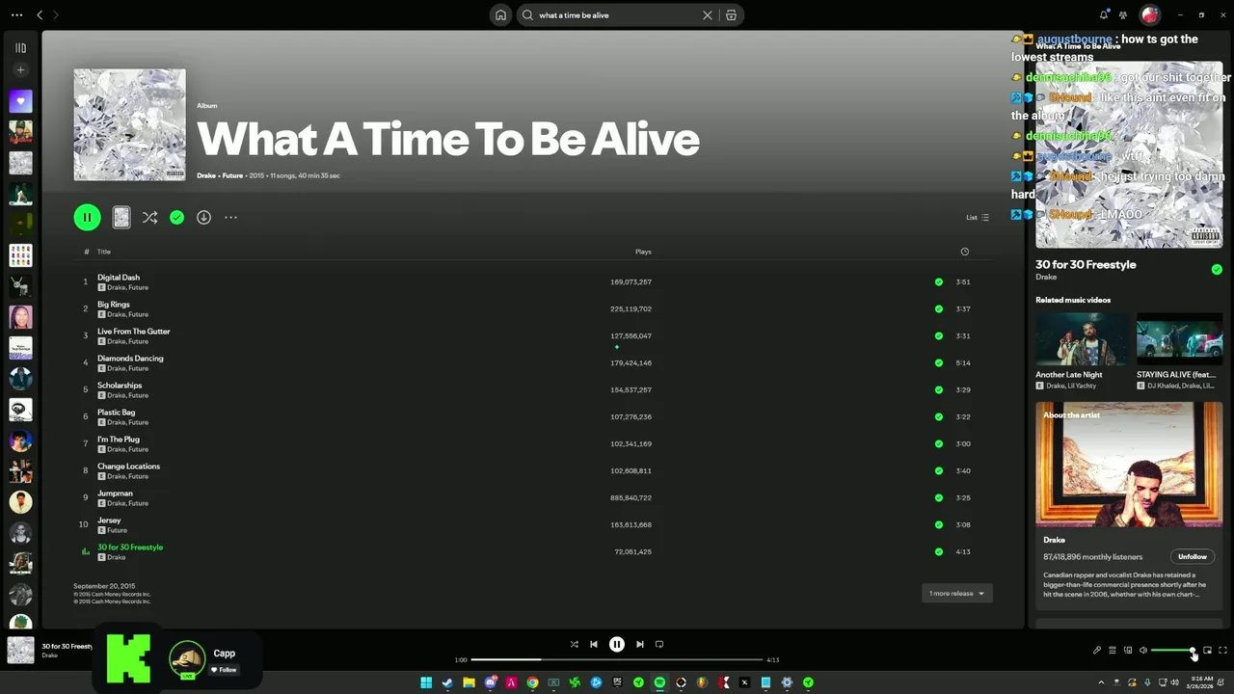Screen dimensions: 1234x694
Task: Open the miniplayer icon
Action: [1207, 651]
